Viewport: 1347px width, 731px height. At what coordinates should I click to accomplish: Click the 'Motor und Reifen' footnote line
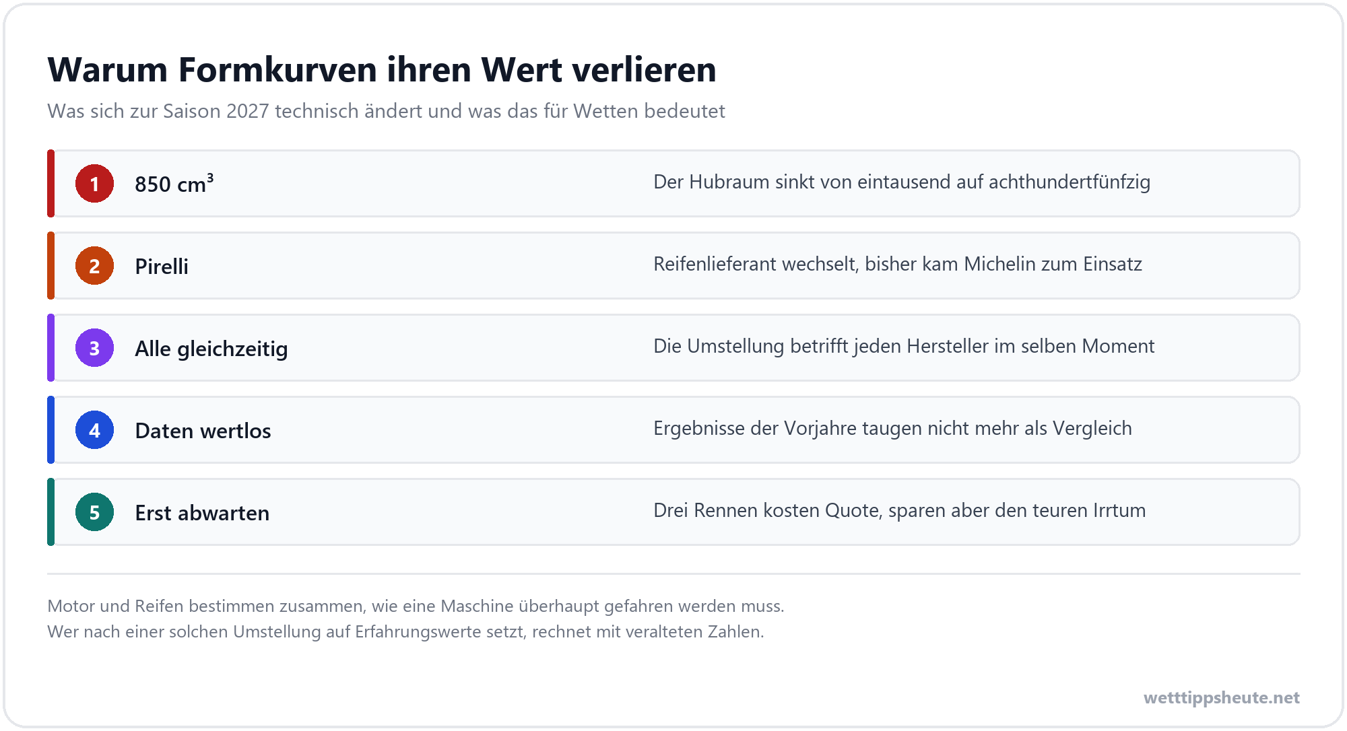coord(416,606)
